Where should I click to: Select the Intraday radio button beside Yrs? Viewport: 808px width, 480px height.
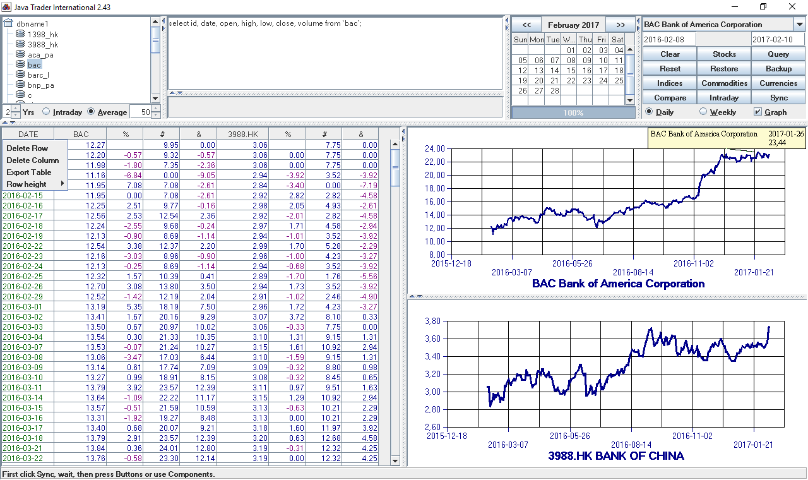[x=46, y=112]
